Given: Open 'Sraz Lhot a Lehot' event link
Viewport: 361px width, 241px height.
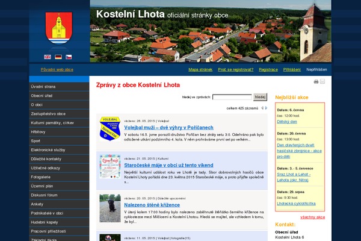Looking at the screenshot, I should (x=294, y=177).
